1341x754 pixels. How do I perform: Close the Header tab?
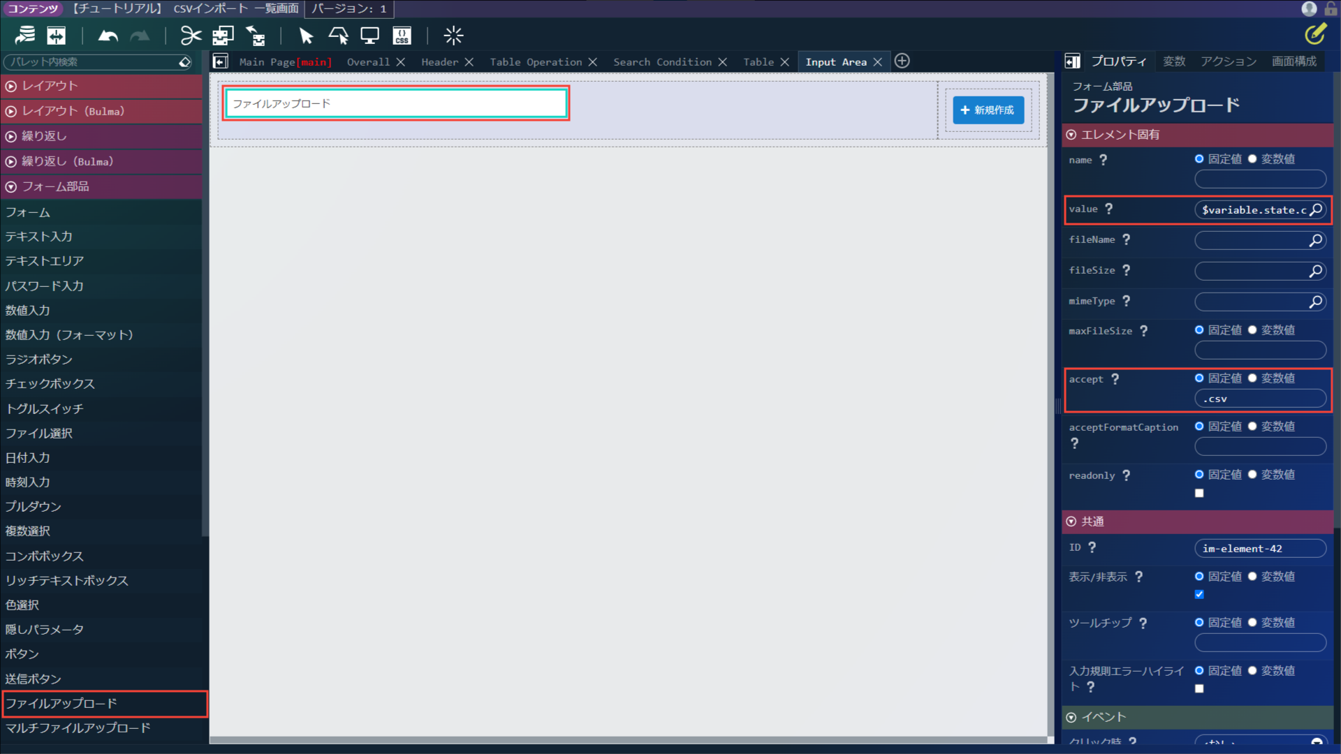(x=469, y=62)
